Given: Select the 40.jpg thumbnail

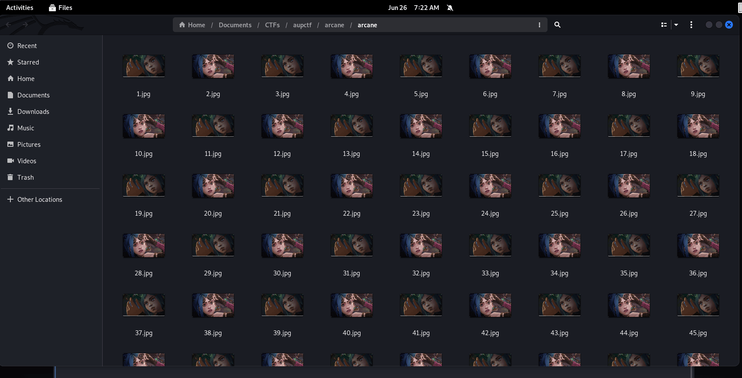Looking at the screenshot, I should (x=352, y=305).
